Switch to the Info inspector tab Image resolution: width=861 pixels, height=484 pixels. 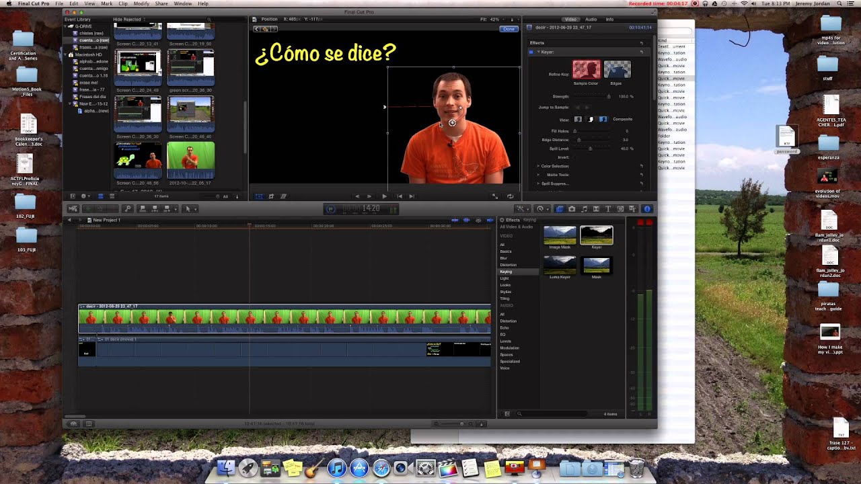609,19
